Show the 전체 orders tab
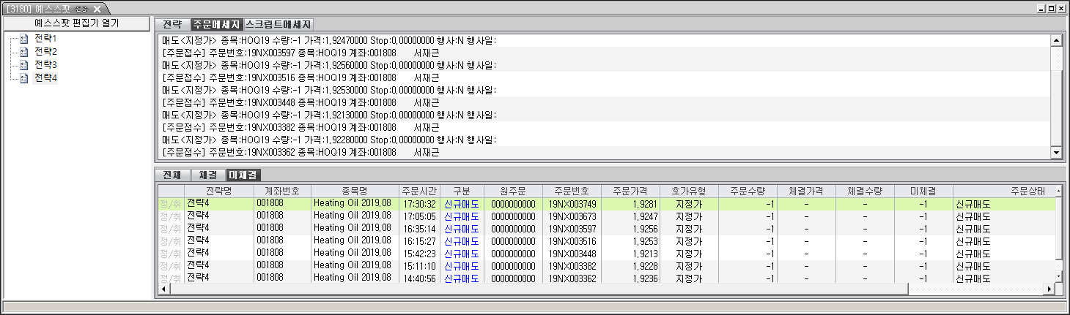The image size is (1070, 315). click(x=172, y=175)
